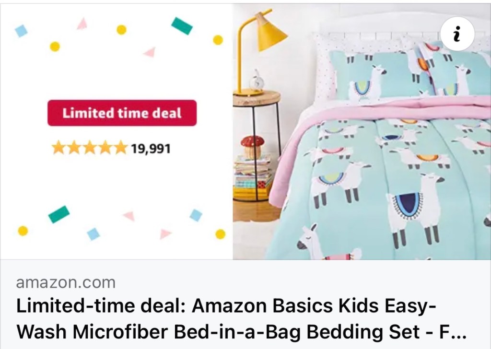The width and height of the screenshot is (491, 349).
Task: Click the red Limited time deal badge
Action: [x=122, y=113]
